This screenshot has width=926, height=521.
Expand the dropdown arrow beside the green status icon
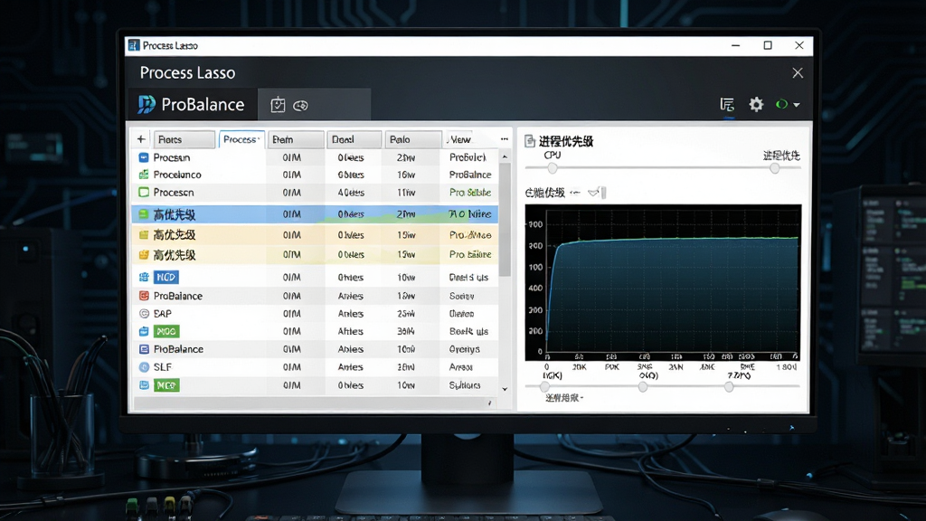tap(797, 105)
